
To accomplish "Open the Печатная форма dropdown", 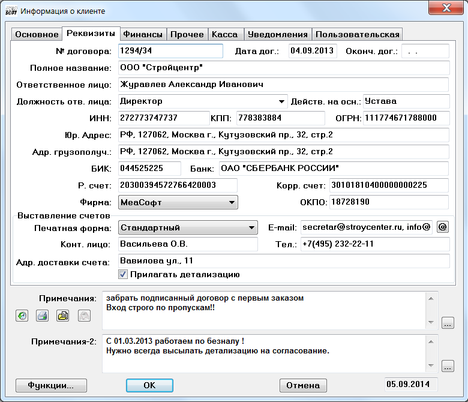I will coord(188,228).
